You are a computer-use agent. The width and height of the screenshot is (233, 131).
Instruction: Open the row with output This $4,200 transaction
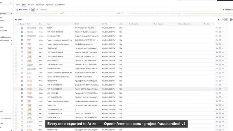121,44
